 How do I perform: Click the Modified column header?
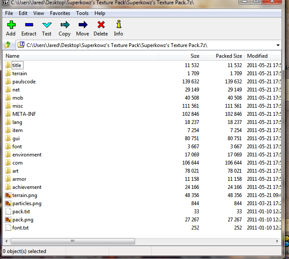point(257,56)
